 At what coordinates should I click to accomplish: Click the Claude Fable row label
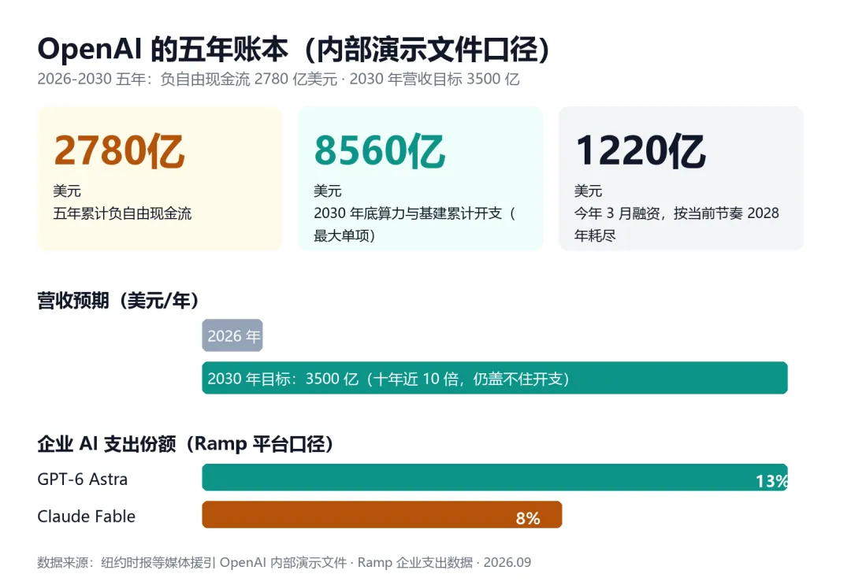point(87,517)
